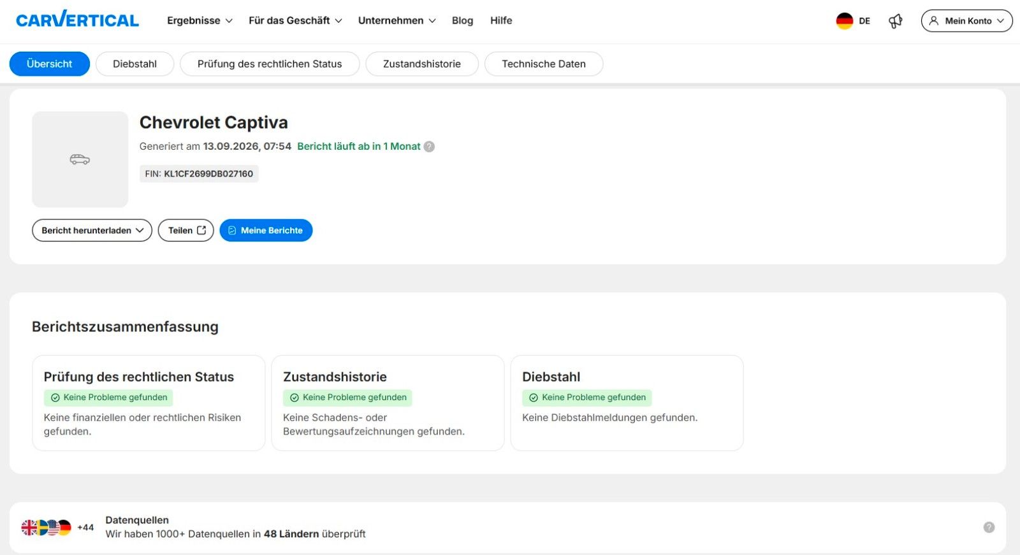Open the Hilfe page
1020x555 pixels.
[501, 20]
